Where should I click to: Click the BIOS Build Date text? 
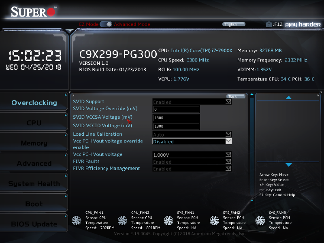[x=113, y=70]
